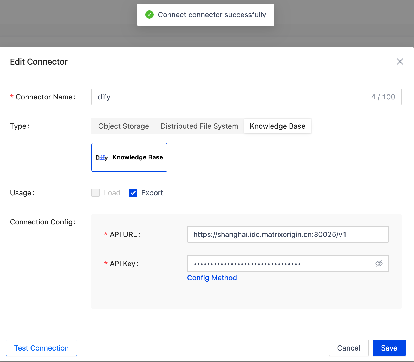Screen dimensions: 414x362
Task: Click the Test Connection button
Action: tap(41, 348)
